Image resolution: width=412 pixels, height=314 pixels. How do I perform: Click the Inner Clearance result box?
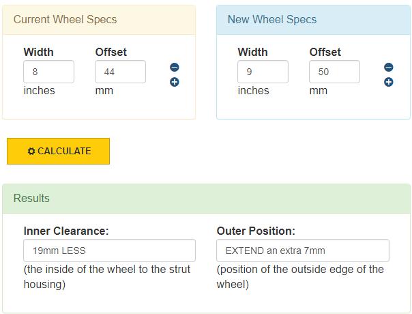coord(110,251)
